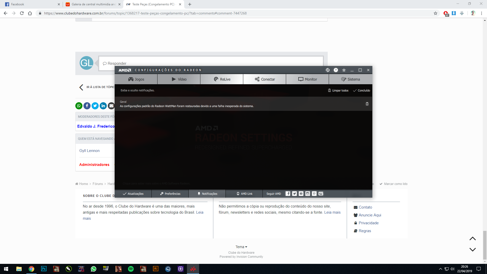Open the Anuncie Aqui footer link
The width and height of the screenshot is (487, 274).
[368, 215]
